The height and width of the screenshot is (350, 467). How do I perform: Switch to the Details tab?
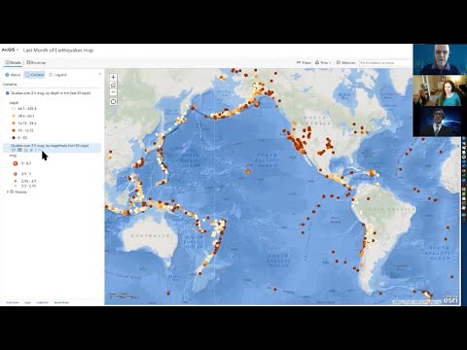14,62
